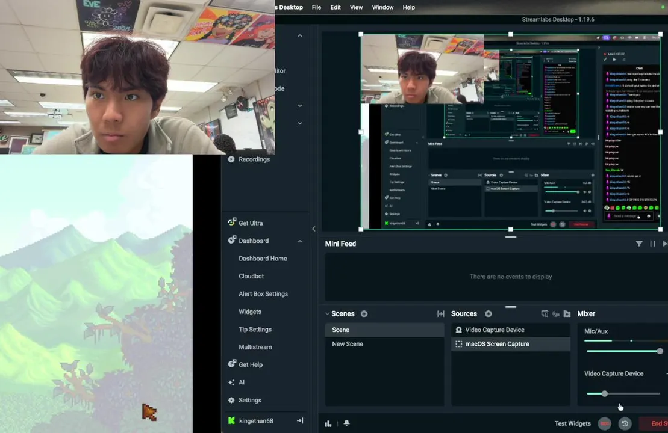The width and height of the screenshot is (668, 433).
Task: Click the 'Mic/Aux' label in Mixer
Action: [x=596, y=331]
